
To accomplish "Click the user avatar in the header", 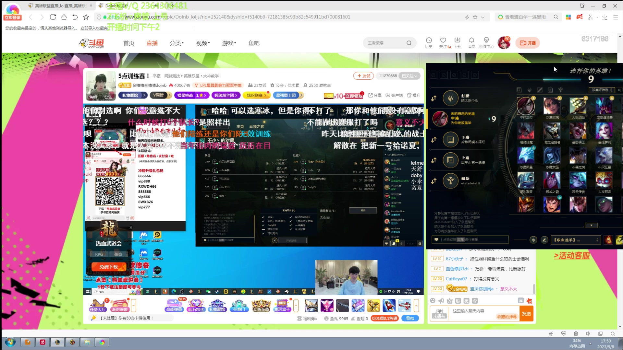I will coord(504,43).
